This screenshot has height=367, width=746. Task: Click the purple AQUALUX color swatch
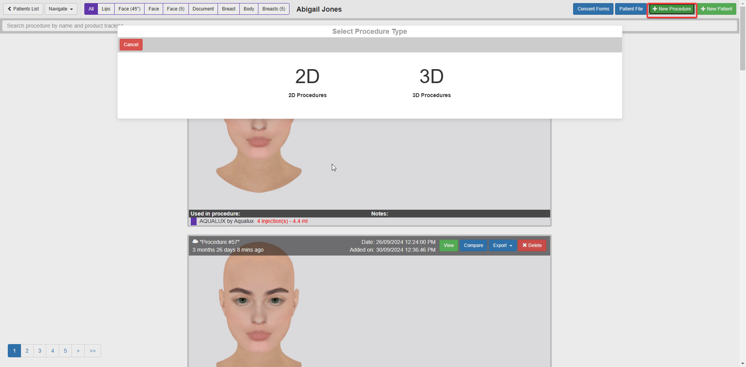coord(193,221)
